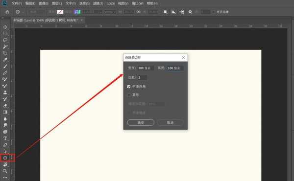294x181 pixels.
Task: Open the 编辑(E) menu
Action: [30, 3]
